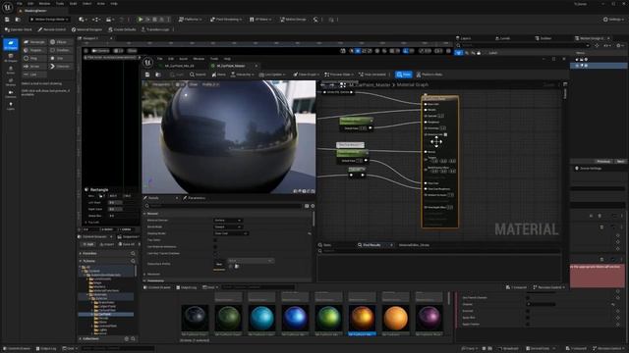Open the Subsurface Profile asset dropdown
This screenshot has width=629, height=353.
point(251,261)
